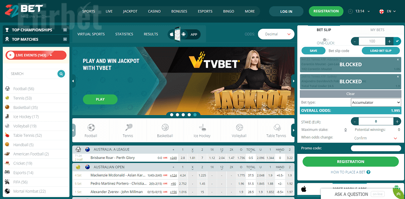Open Volleyball in the sports carousel
This screenshot has width=405, height=199.
[x=239, y=131]
